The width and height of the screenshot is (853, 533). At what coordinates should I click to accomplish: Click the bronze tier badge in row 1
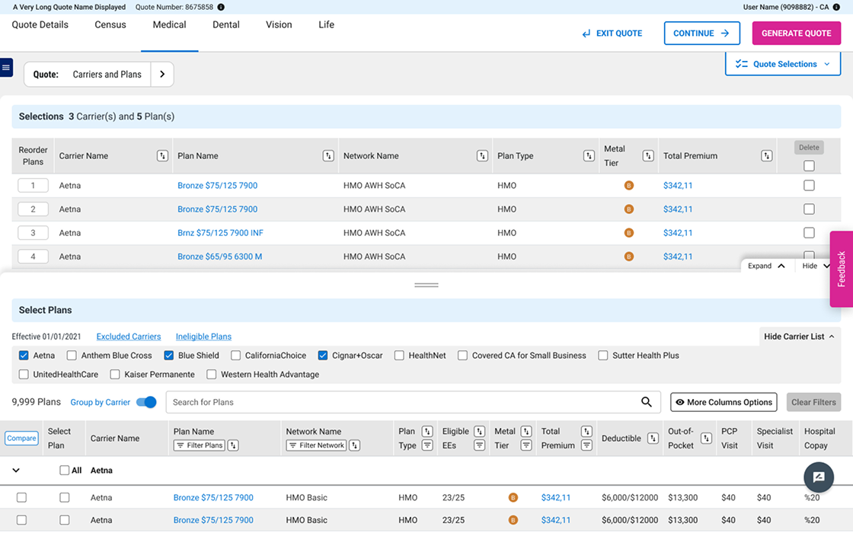tap(629, 186)
